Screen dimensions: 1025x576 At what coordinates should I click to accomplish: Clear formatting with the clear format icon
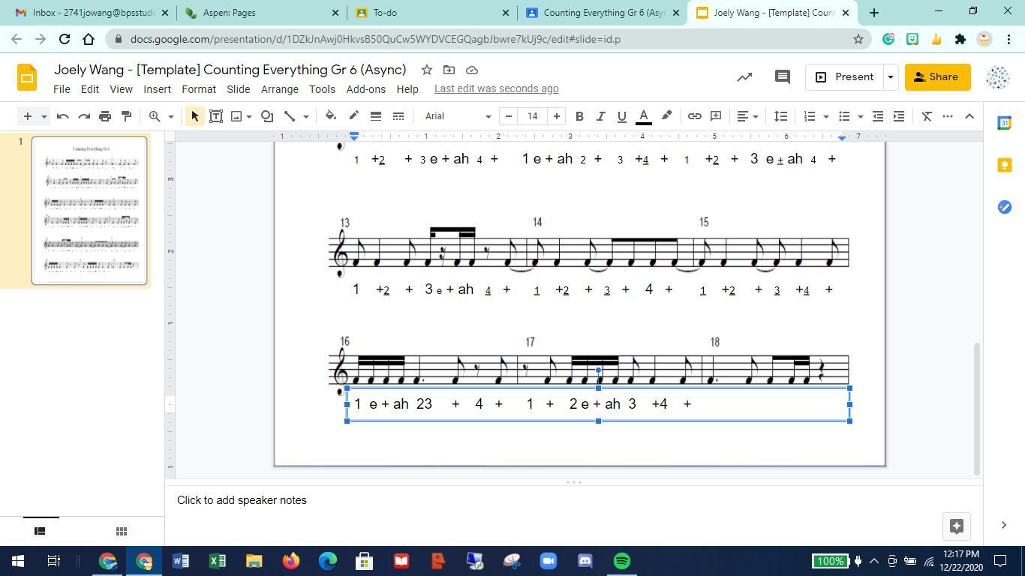tap(925, 116)
